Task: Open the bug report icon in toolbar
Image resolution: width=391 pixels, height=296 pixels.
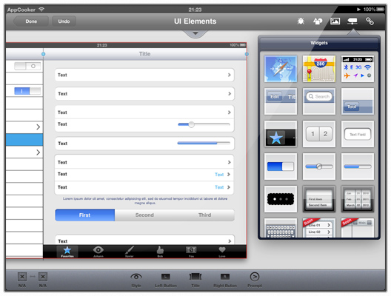Action: click(x=301, y=21)
